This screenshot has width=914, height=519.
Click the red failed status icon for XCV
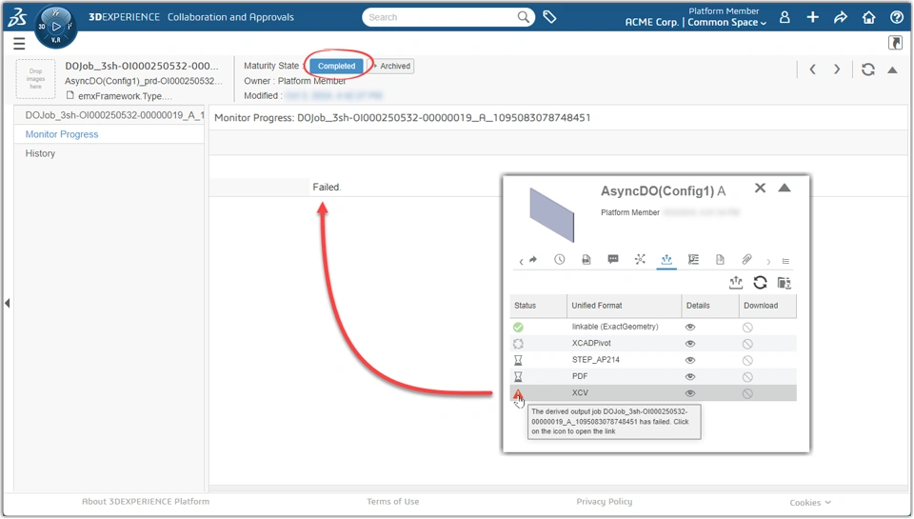click(x=518, y=394)
